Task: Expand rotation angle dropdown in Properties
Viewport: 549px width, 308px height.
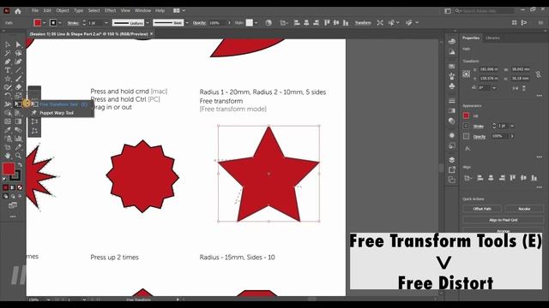Action: (494, 87)
